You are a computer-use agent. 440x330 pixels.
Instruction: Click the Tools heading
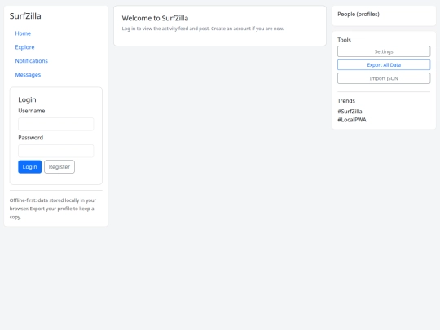tap(344, 40)
